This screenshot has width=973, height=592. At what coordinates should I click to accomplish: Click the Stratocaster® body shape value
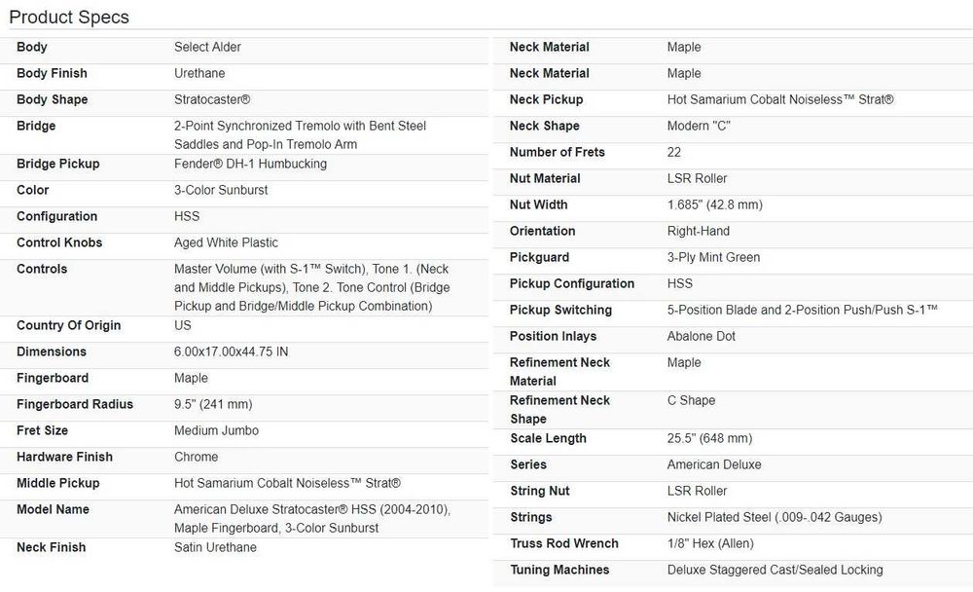click(212, 99)
